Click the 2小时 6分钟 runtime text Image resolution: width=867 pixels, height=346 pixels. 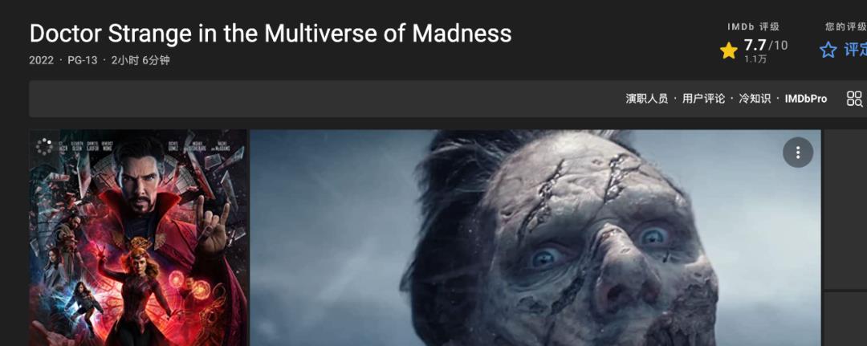click(x=140, y=60)
